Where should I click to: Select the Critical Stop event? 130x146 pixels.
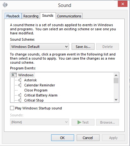click(x=34, y=100)
